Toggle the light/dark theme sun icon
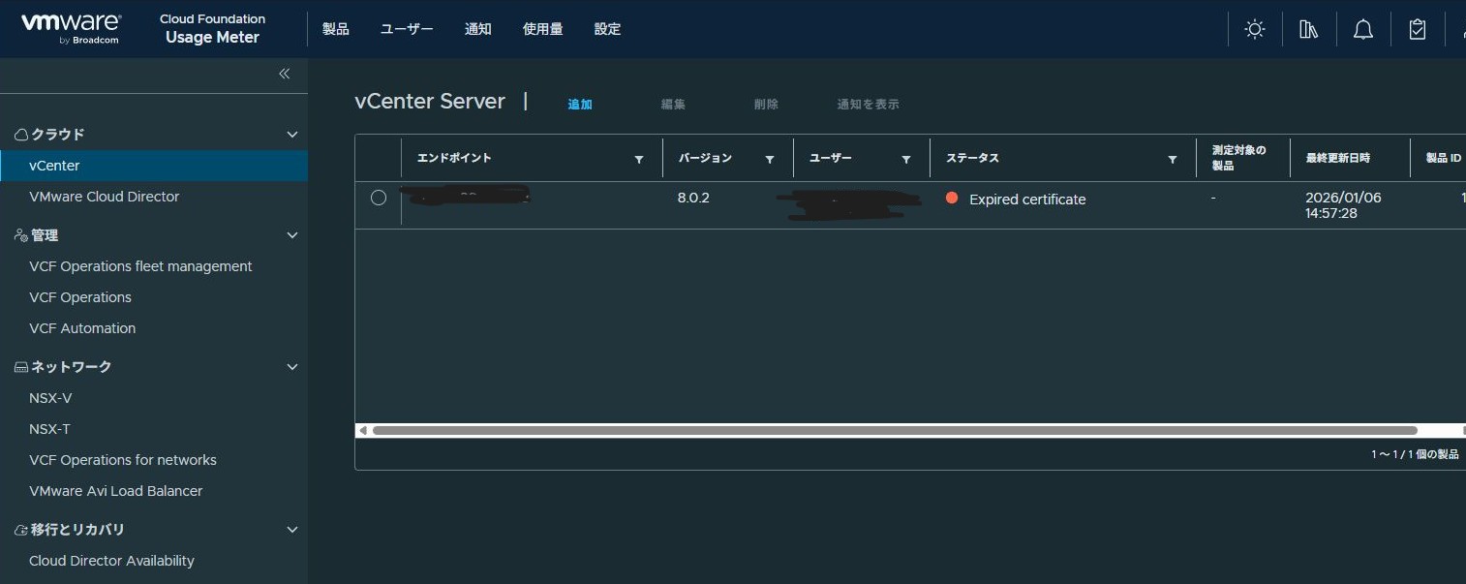The image size is (1466, 584). 1255,29
